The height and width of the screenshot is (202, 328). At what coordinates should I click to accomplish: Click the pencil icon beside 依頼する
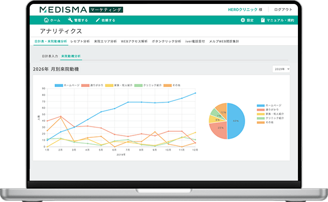[x=98, y=20]
